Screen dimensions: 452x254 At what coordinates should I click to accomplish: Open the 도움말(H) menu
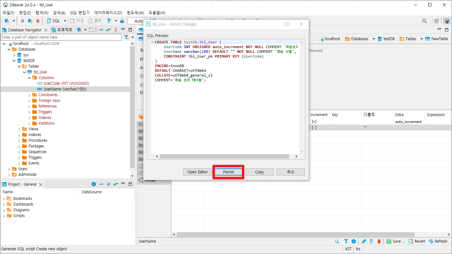tap(157, 13)
